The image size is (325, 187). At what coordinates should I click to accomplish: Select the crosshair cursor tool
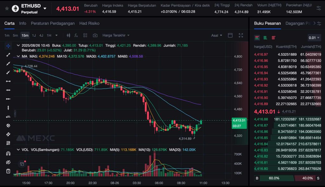(x=8, y=46)
